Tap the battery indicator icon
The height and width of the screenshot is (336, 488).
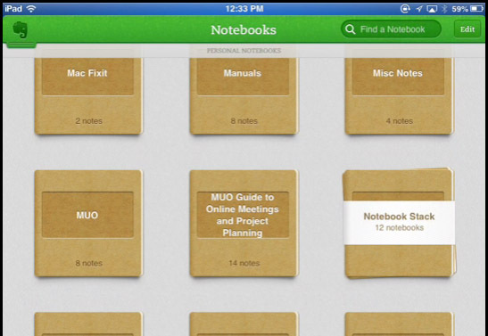tap(476, 9)
